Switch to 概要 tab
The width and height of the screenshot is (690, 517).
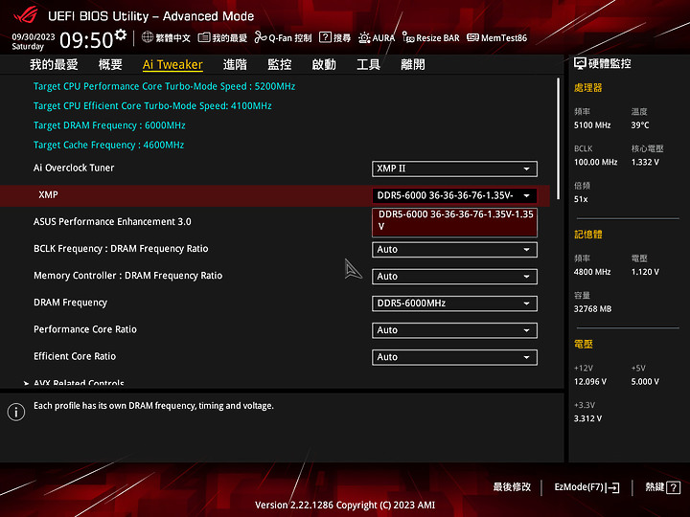click(x=110, y=65)
